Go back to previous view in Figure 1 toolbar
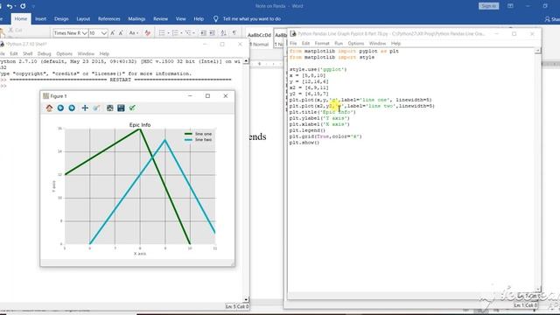560x315 pixels. click(60, 108)
